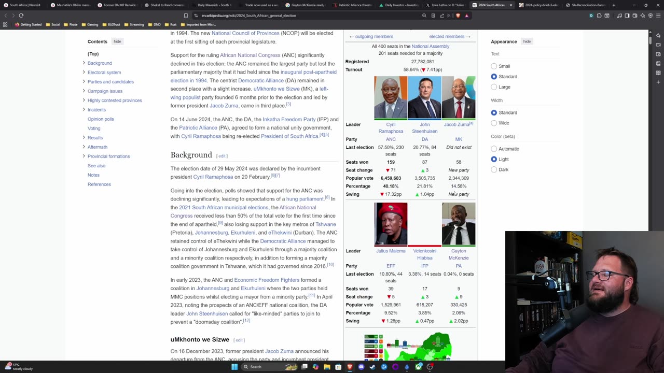Image resolution: width=664 pixels, height=373 pixels.
Task: Click the zoom magnifier icon in address bar
Action: pyautogui.click(x=424, y=16)
